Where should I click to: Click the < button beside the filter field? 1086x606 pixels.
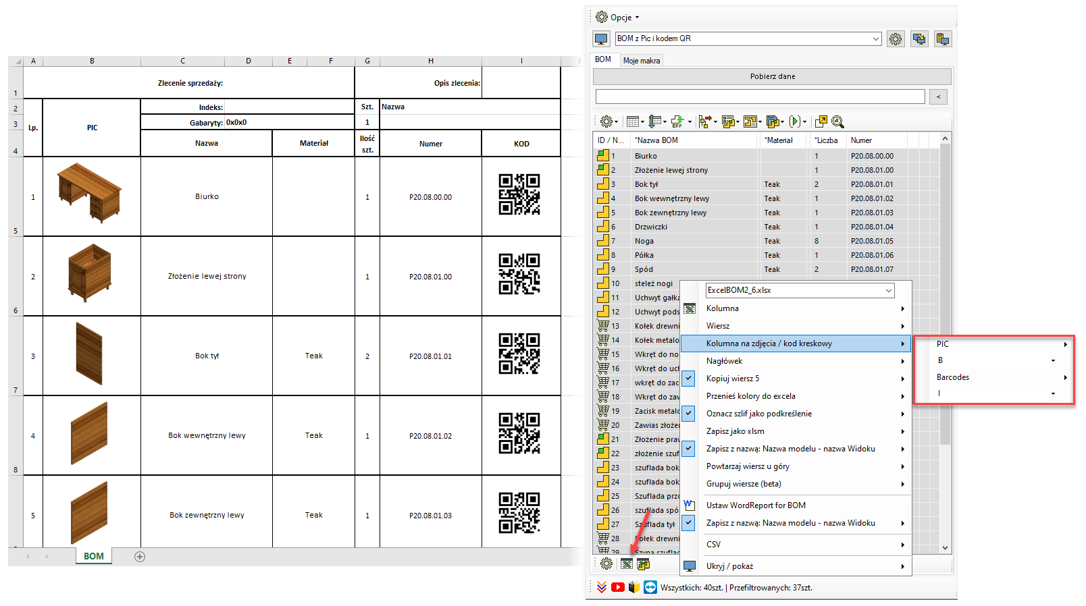[938, 97]
